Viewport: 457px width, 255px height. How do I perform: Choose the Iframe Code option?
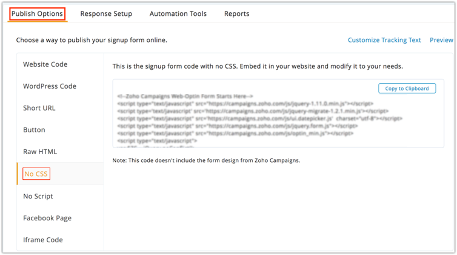coord(43,240)
